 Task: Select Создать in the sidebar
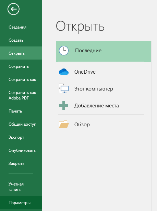tap(21, 40)
